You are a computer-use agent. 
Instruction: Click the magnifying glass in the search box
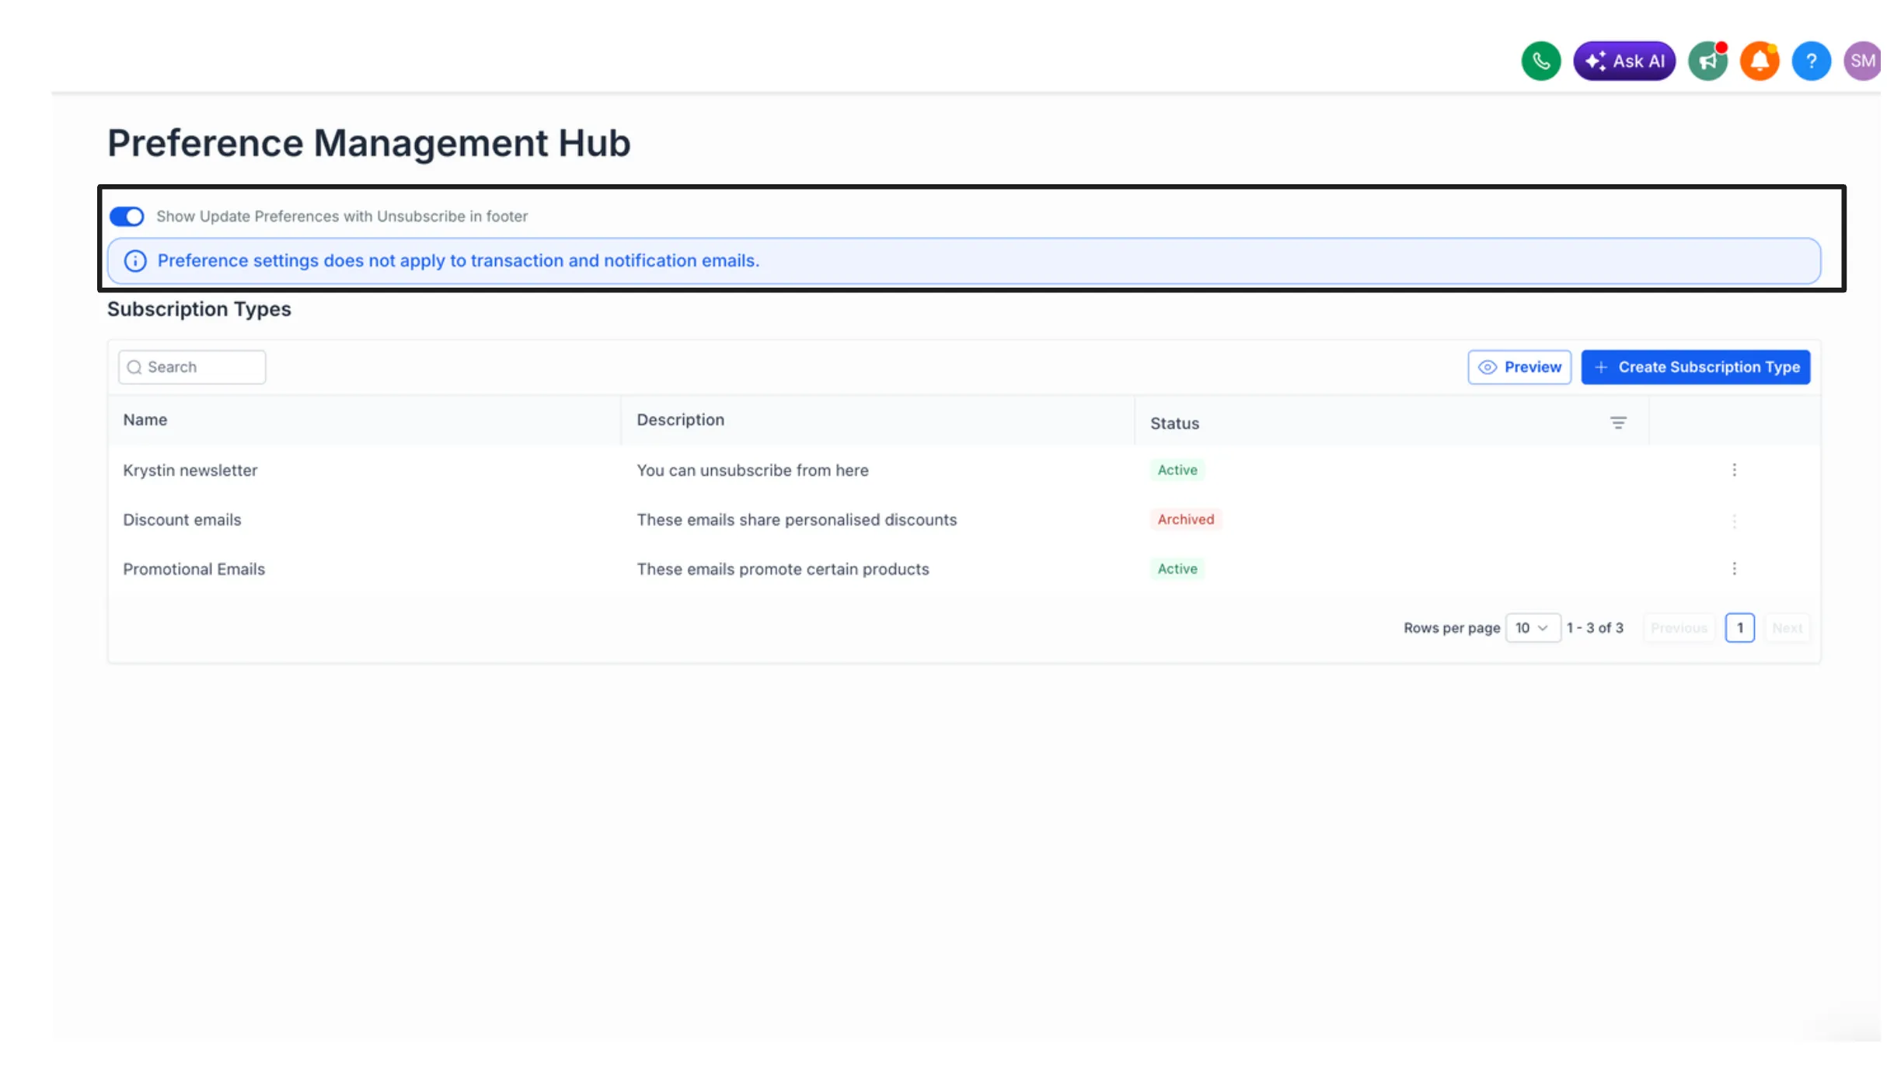click(x=134, y=367)
